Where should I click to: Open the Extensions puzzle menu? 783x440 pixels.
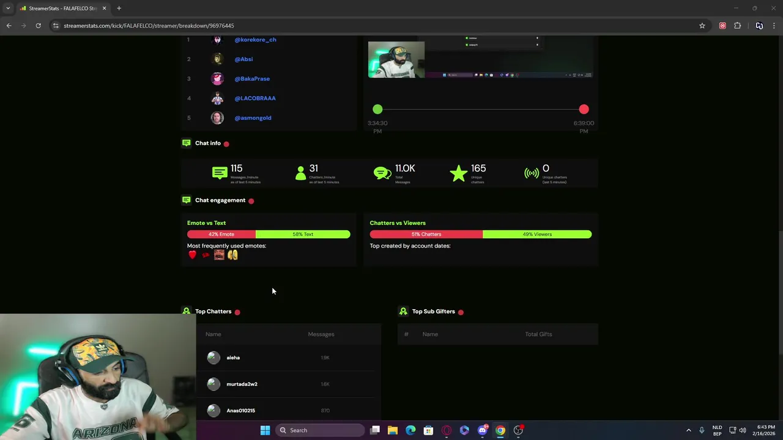point(737,26)
